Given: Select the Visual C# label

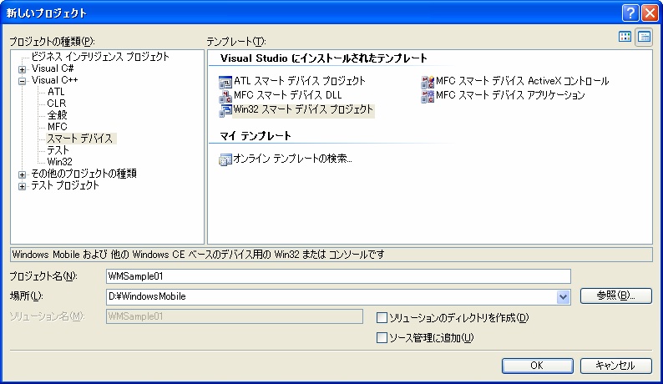Looking at the screenshot, I should tap(53, 68).
